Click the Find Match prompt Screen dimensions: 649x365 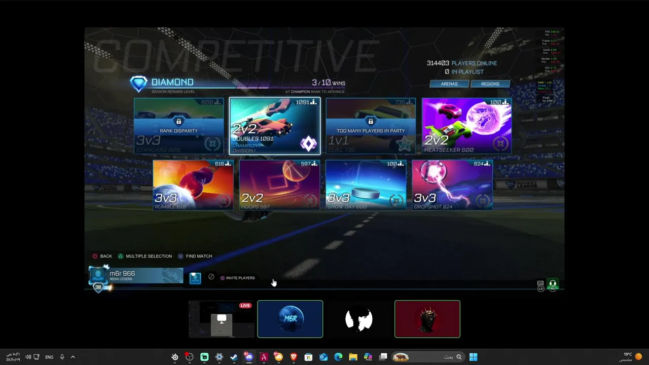195,256
